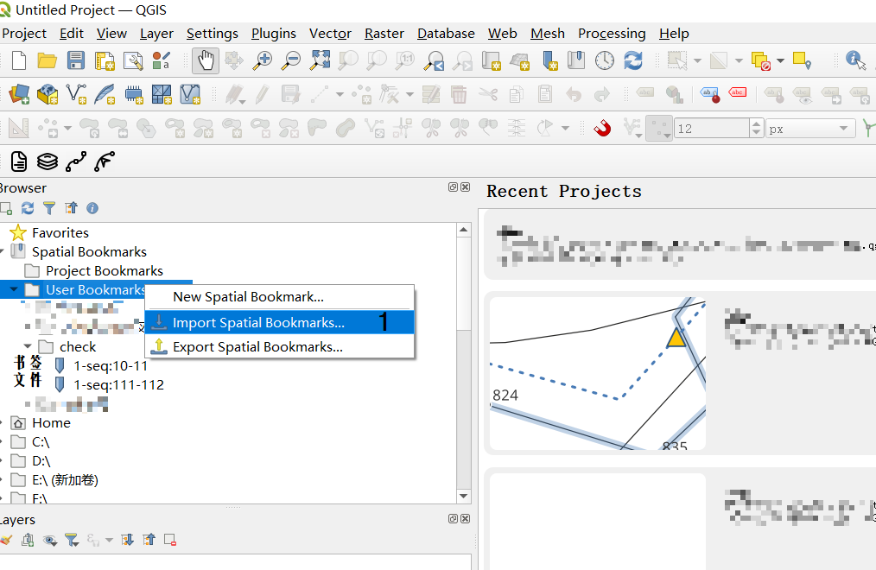This screenshot has height=570, width=876.
Task: Click the Identify Features tool
Action: pyautogui.click(x=855, y=60)
